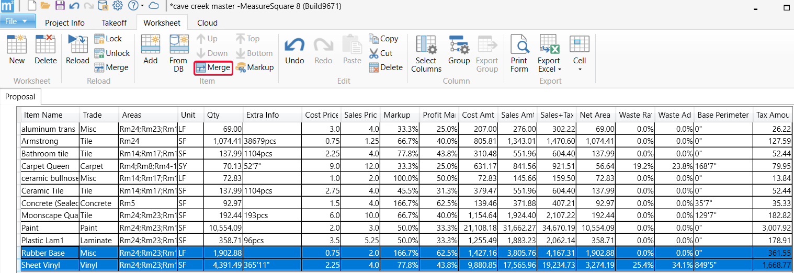
Task: Click Delete in the Edit group
Action: [385, 67]
